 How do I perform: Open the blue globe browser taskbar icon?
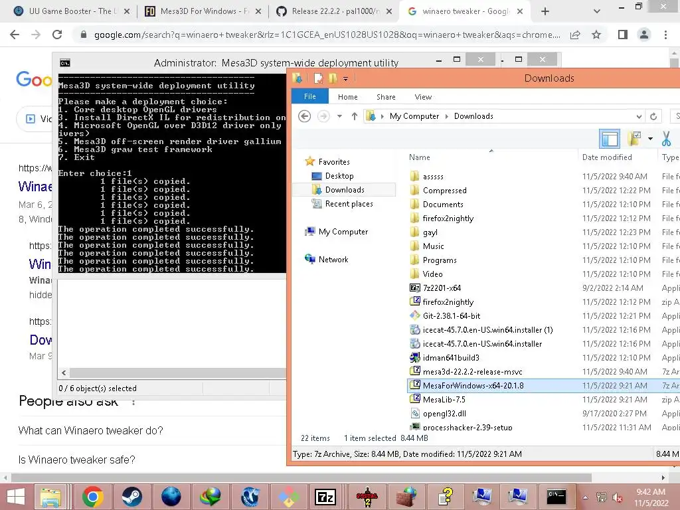tap(171, 497)
